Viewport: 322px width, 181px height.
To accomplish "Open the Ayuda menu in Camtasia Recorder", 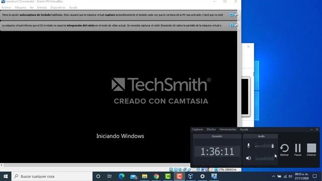I will tap(244, 129).
